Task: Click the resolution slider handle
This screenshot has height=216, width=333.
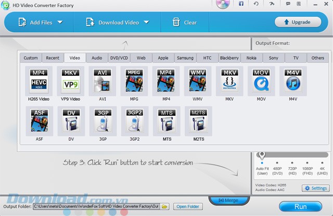Action: tap(262, 155)
